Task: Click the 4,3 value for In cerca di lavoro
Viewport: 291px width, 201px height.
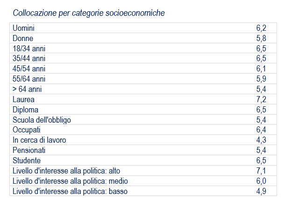Action: [x=261, y=140]
